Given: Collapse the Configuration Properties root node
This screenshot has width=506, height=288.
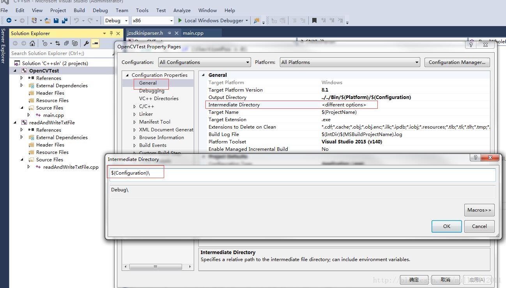Looking at the screenshot, I should coord(127,75).
